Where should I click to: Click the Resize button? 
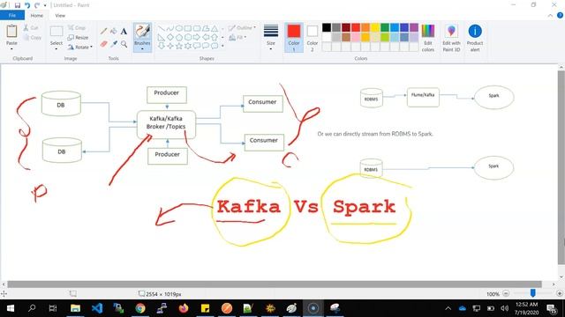coord(79,37)
